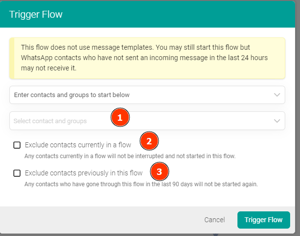Screen dimensions: 300x236
Task: Click the yellow message templates warning box
Action: 147,58
